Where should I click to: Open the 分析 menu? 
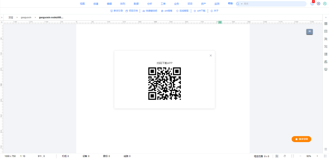point(150,4)
